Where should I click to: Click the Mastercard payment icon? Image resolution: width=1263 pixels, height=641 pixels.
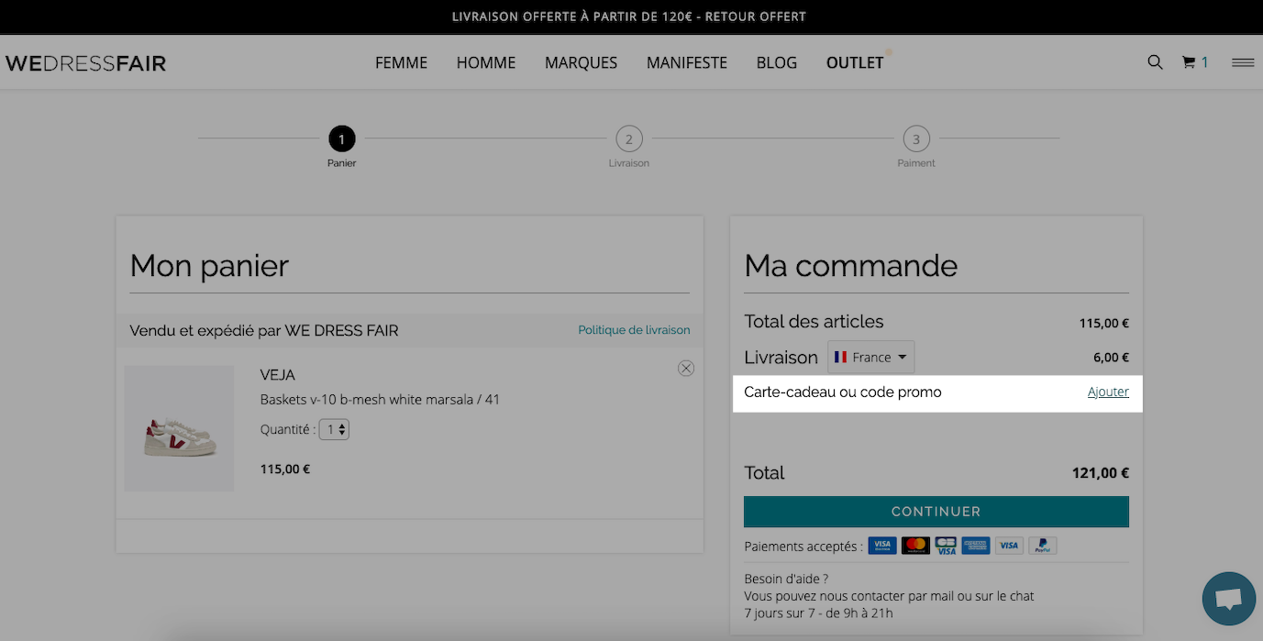click(x=915, y=546)
